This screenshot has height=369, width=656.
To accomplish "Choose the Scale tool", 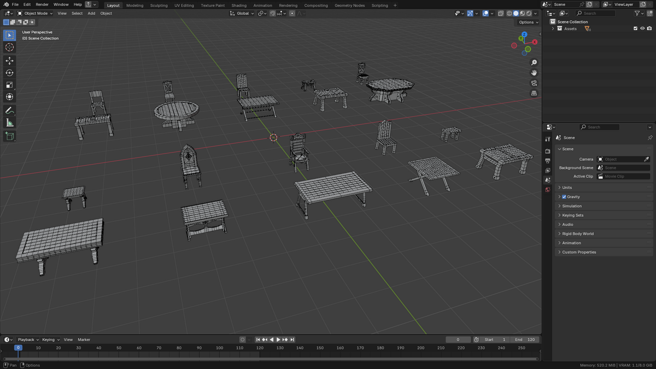I will (9, 85).
